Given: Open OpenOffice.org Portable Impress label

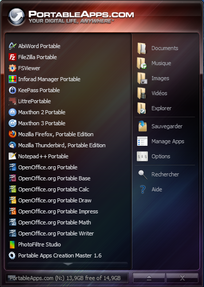Looking at the screenshot, I should (x=58, y=211).
